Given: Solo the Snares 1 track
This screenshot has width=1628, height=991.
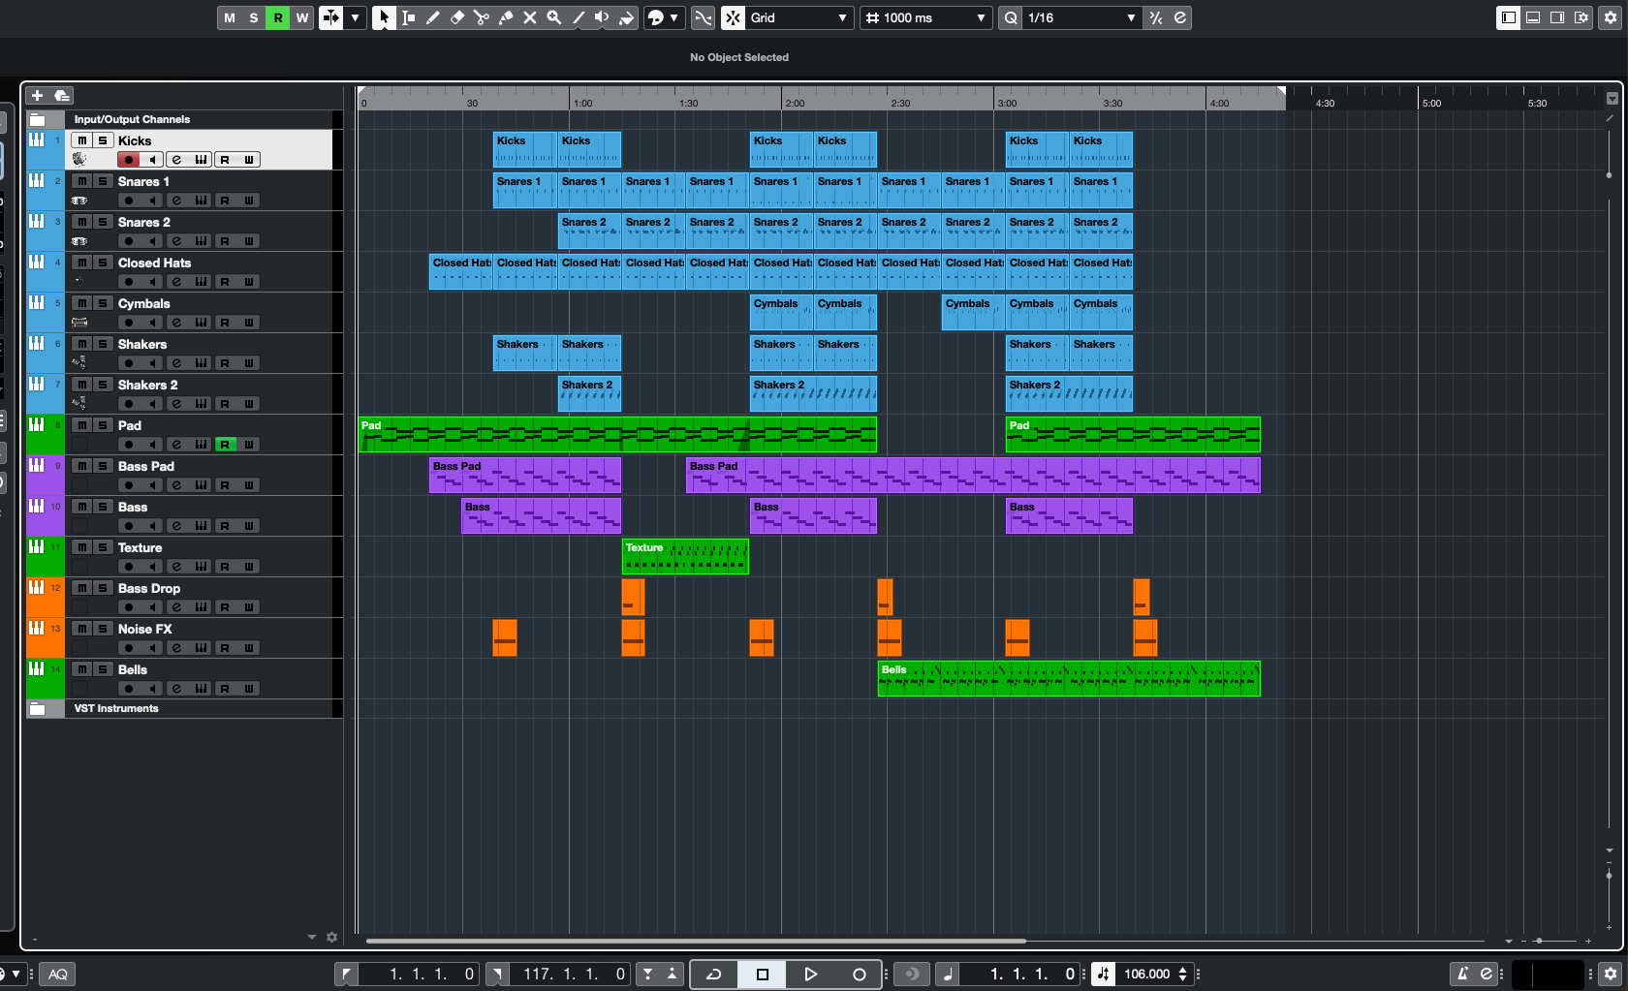Looking at the screenshot, I should [103, 181].
